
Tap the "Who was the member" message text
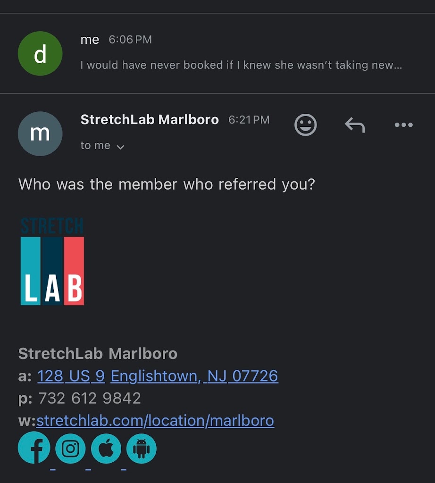[x=166, y=184]
